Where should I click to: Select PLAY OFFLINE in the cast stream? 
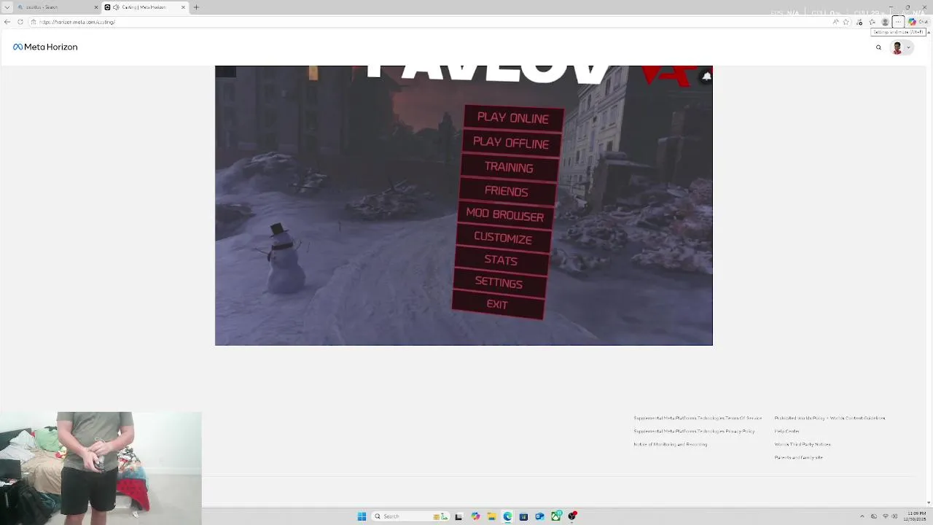pyautogui.click(x=511, y=143)
